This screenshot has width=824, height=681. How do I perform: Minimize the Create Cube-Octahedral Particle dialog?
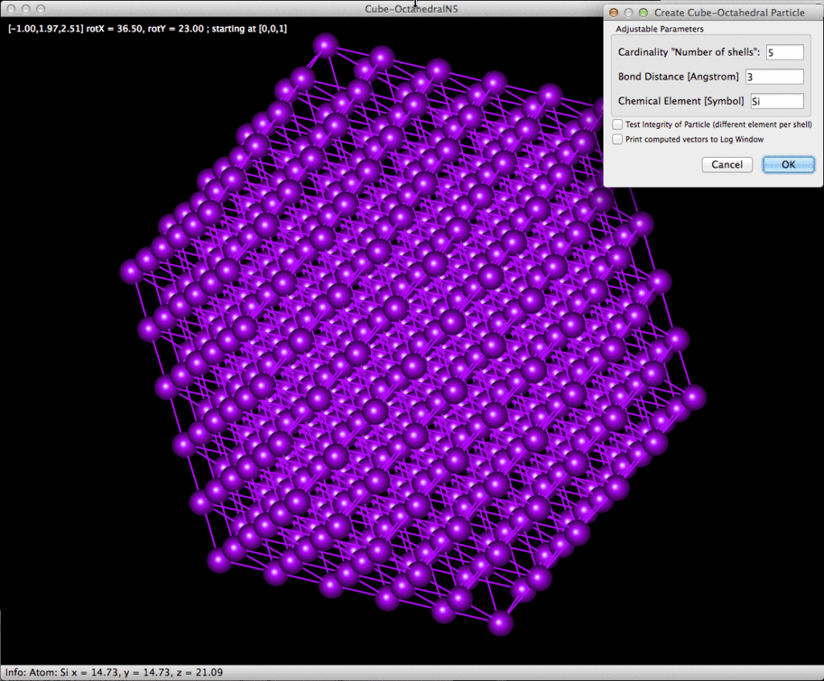pos(628,13)
